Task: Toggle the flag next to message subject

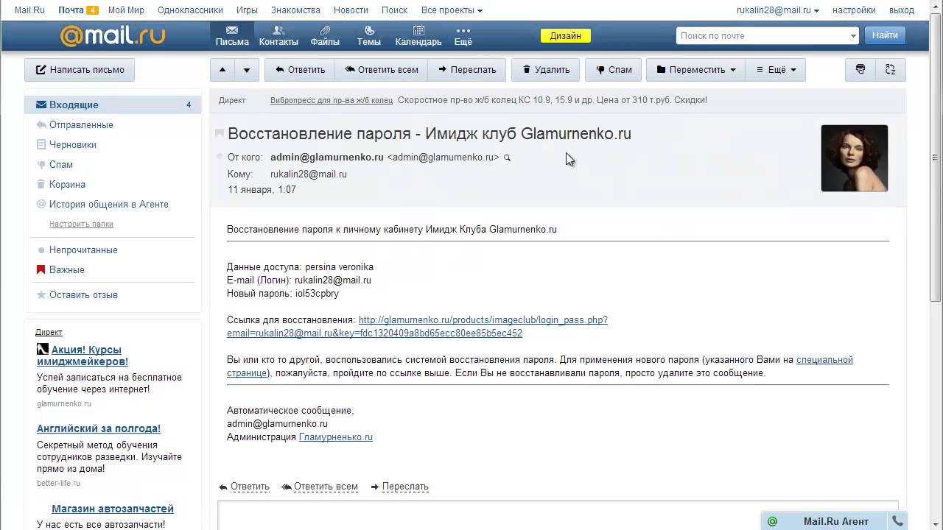Action: point(219,133)
